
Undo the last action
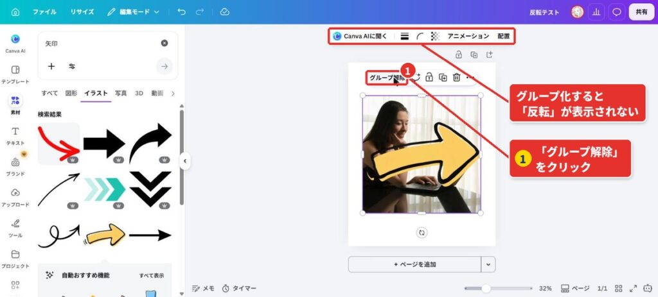(182, 12)
